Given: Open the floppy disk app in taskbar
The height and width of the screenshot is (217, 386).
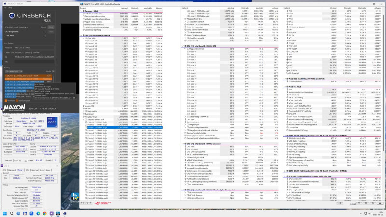Looking at the screenshot, I should coord(25,213).
